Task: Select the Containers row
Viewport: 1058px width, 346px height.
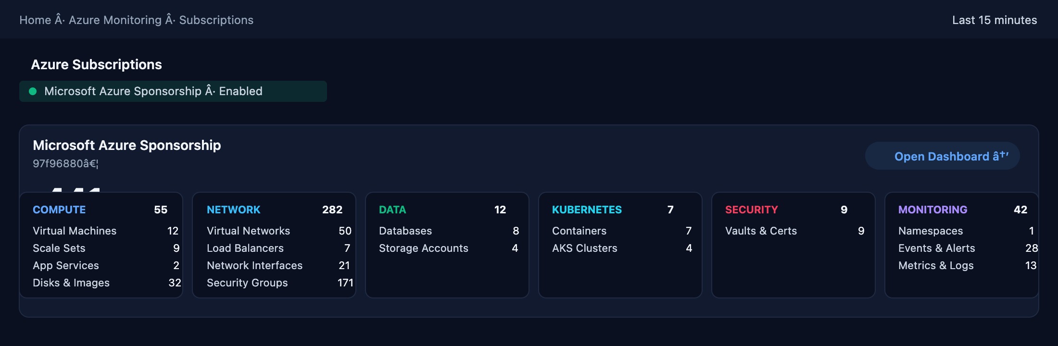Action: point(622,231)
